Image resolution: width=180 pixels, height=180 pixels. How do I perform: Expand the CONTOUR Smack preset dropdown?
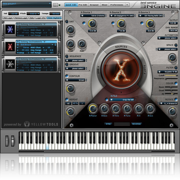(76, 80)
